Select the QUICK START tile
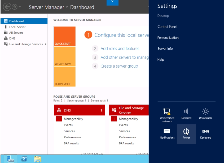 click(x=65, y=36)
